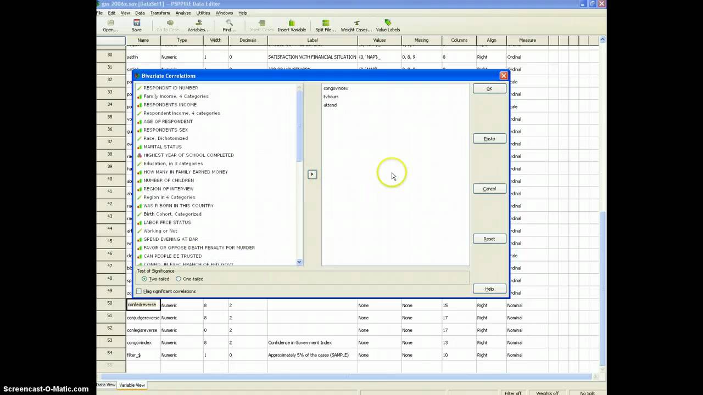Close the Bivariate Correlations dialog
This screenshot has width=703, height=395.
coord(503,76)
